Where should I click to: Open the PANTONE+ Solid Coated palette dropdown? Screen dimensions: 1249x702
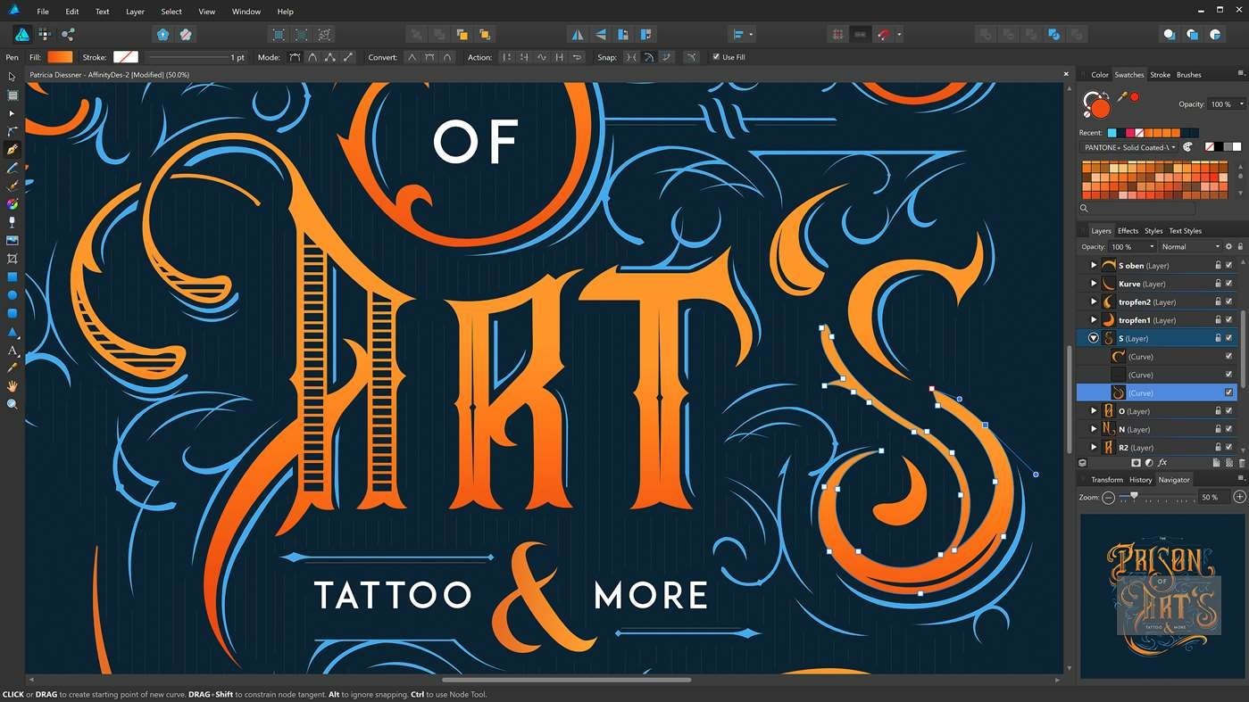1128,147
